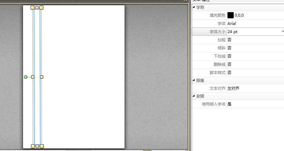
Task: Click the bottom-left resize handle of the text box
Action: 33,146
